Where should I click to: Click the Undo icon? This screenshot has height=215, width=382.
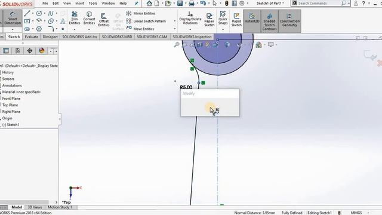203,4
